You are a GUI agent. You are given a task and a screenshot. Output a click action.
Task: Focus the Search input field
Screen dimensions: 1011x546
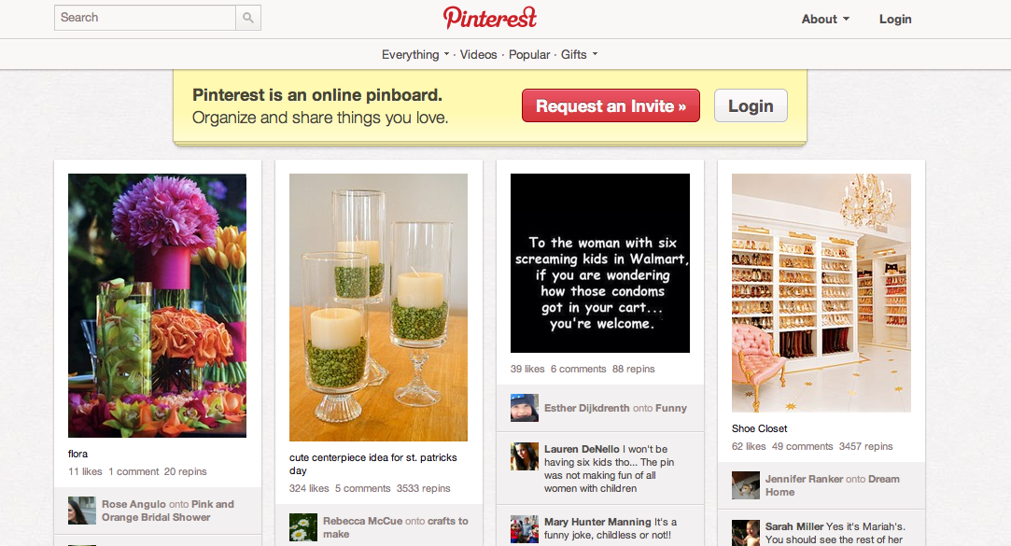pyautogui.click(x=145, y=18)
